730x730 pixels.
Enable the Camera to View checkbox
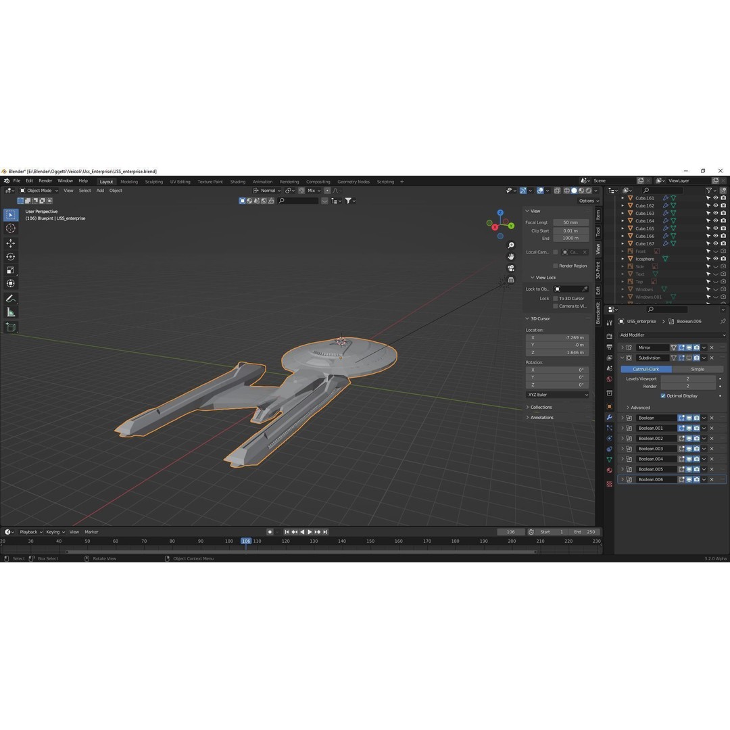tap(556, 306)
